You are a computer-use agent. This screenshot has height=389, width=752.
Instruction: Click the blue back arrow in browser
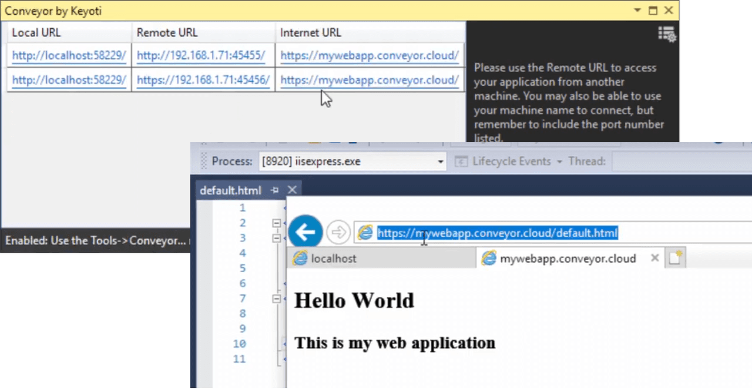(x=305, y=232)
